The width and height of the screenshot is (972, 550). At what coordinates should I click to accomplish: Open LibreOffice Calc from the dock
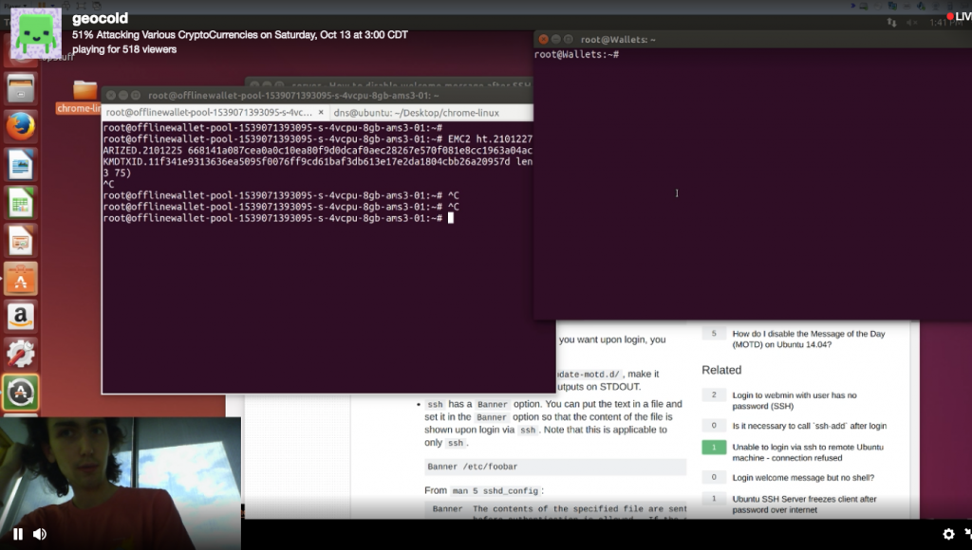click(21, 203)
